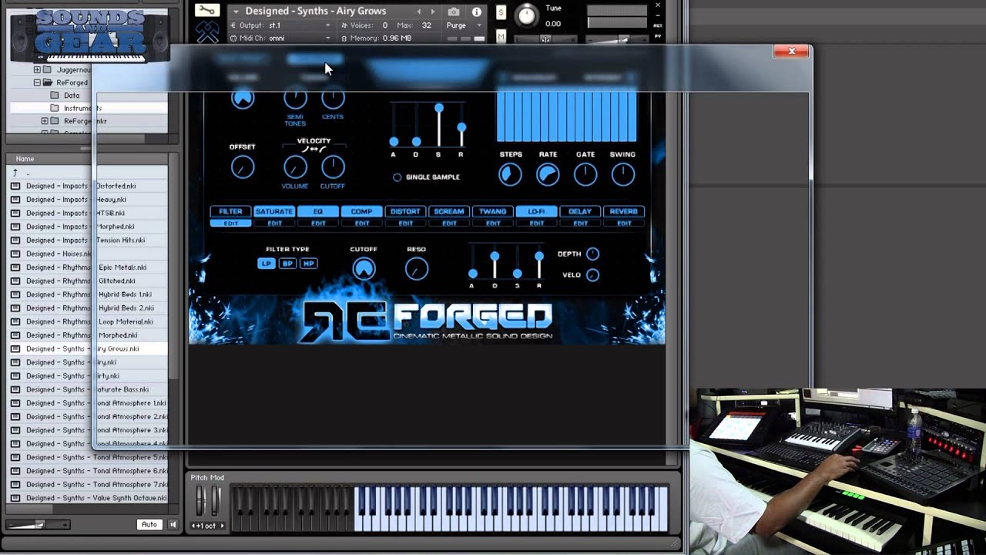The height and width of the screenshot is (555, 986).
Task: Select 'Designed - Noises.nki' file
Action: [x=88, y=254]
